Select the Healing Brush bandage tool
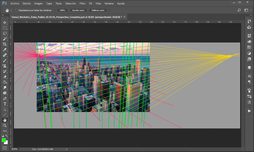254x152 pixels. (5, 55)
